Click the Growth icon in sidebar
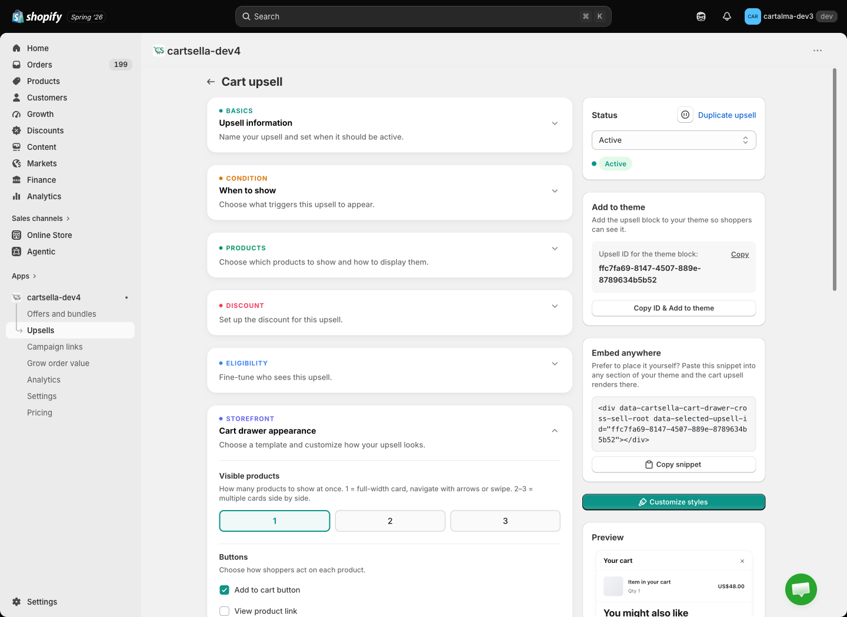This screenshot has height=617, width=847. (16, 114)
